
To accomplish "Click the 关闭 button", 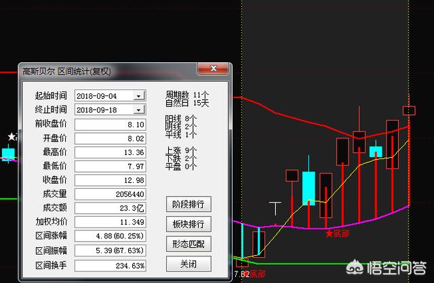I will click(189, 263).
